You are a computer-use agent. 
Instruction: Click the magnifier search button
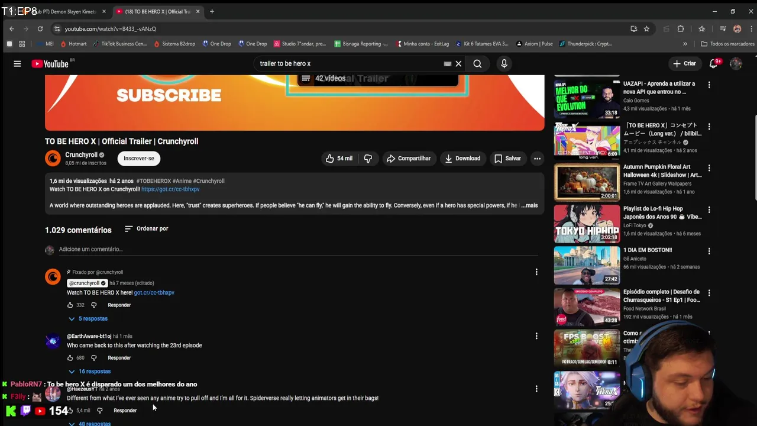(x=477, y=63)
